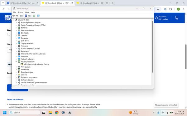Image resolution: width=187 pixels, height=116 pixels.
Task: Open Task View from the taskbar
Action: pyautogui.click(x=44, y=113)
